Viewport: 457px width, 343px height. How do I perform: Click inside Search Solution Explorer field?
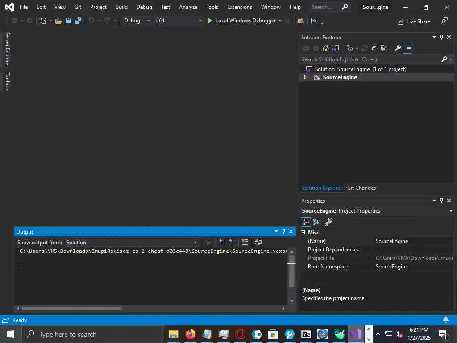pos(370,59)
